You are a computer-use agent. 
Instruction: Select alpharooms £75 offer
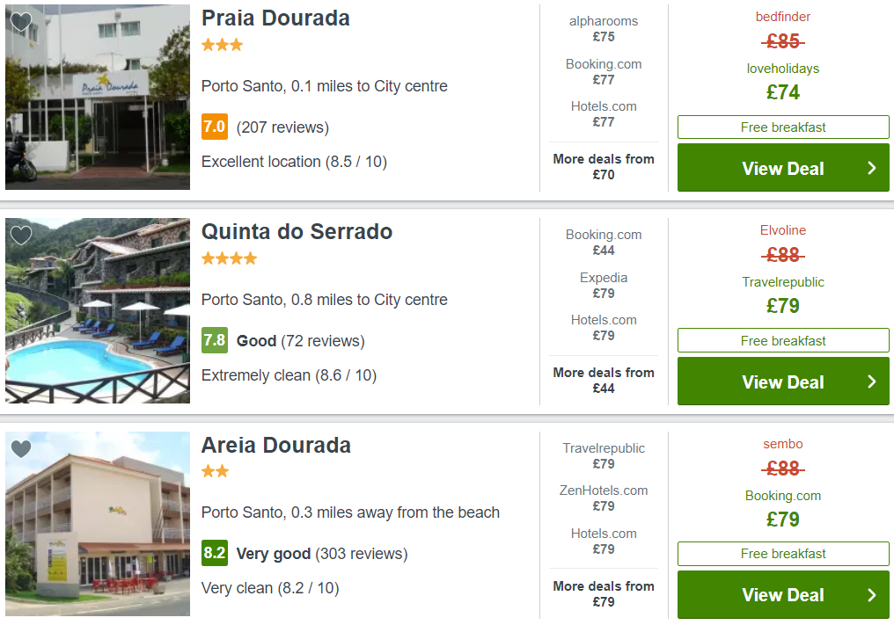(x=604, y=29)
